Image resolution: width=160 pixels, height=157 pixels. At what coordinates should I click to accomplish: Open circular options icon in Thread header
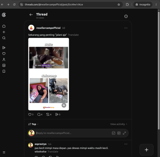pyautogui.click(x=126, y=16)
